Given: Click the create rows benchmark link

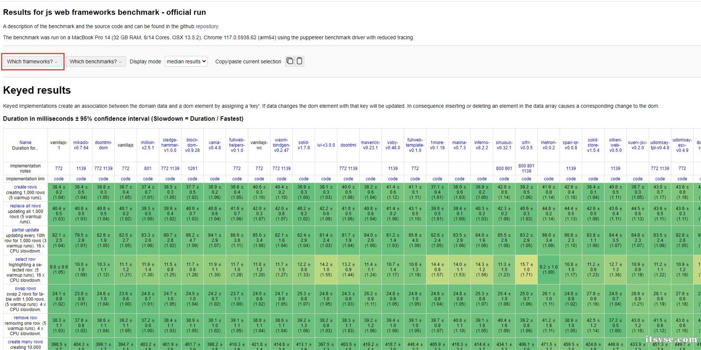Looking at the screenshot, I should coord(25,187).
